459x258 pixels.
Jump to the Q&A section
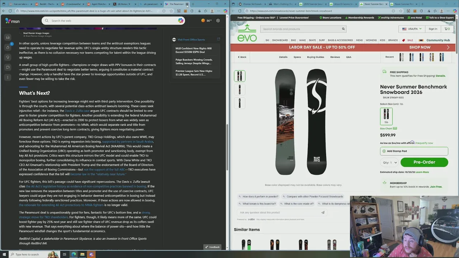[349, 57]
